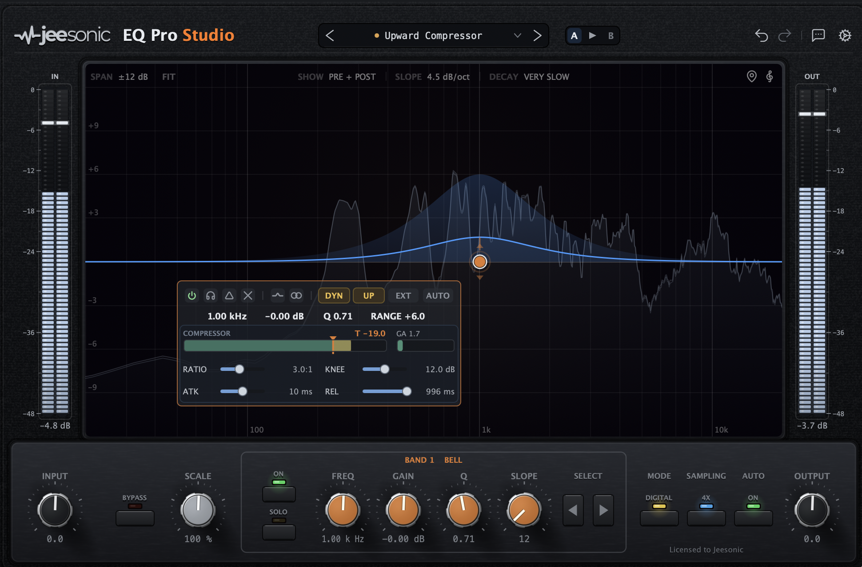Go to previous preset with left chevron
This screenshot has height=567, width=862.
click(x=330, y=35)
